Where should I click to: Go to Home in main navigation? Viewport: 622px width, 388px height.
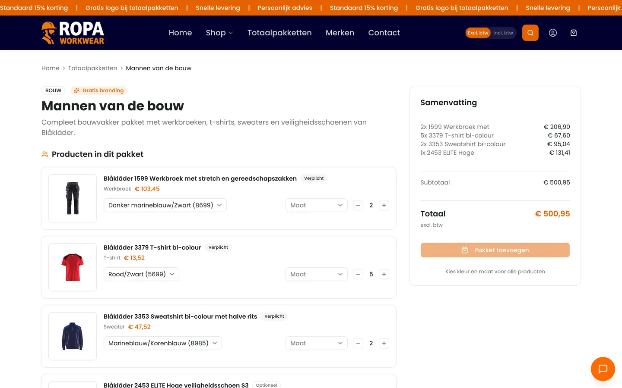click(180, 33)
